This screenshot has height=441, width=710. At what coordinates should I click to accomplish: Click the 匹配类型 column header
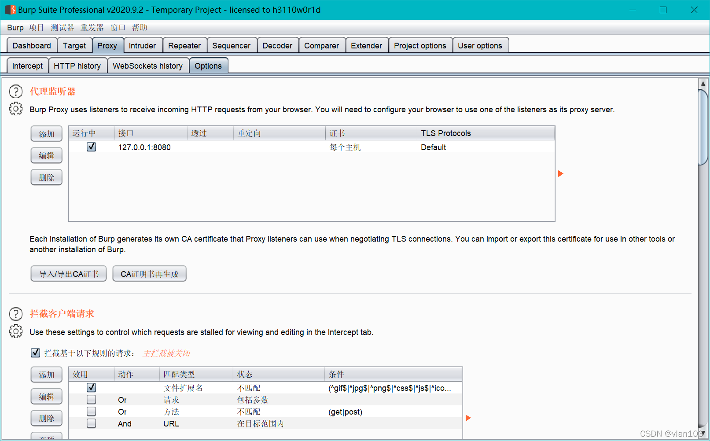(196, 375)
